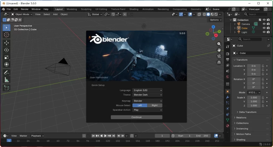
Task: Click the Z axis gizmo handle
Action: click(x=213, y=27)
